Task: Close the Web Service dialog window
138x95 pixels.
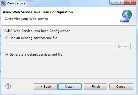Action: coord(130,2)
